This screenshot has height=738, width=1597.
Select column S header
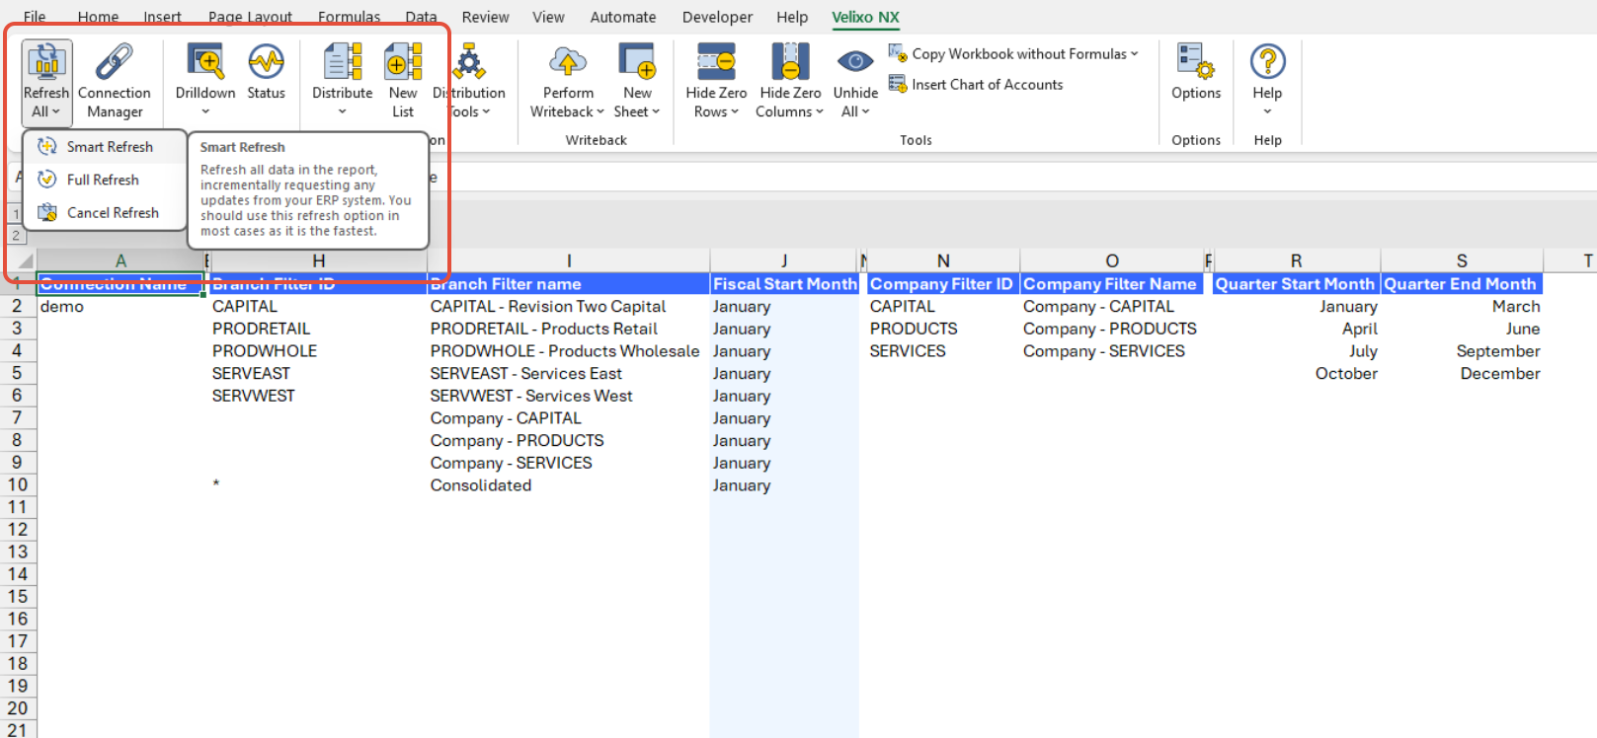pyautogui.click(x=1462, y=260)
